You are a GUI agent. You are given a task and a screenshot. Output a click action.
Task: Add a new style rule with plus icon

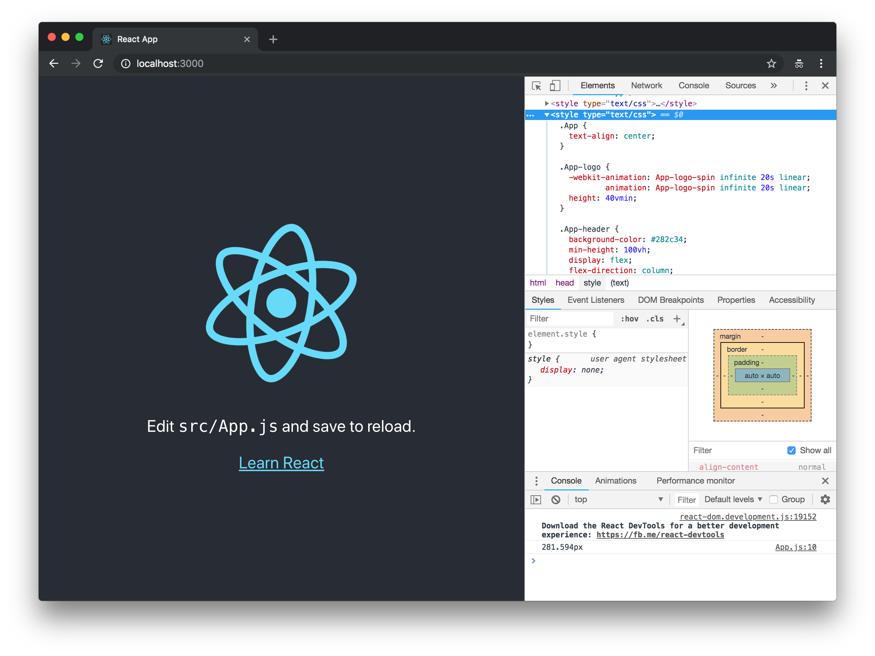click(677, 319)
